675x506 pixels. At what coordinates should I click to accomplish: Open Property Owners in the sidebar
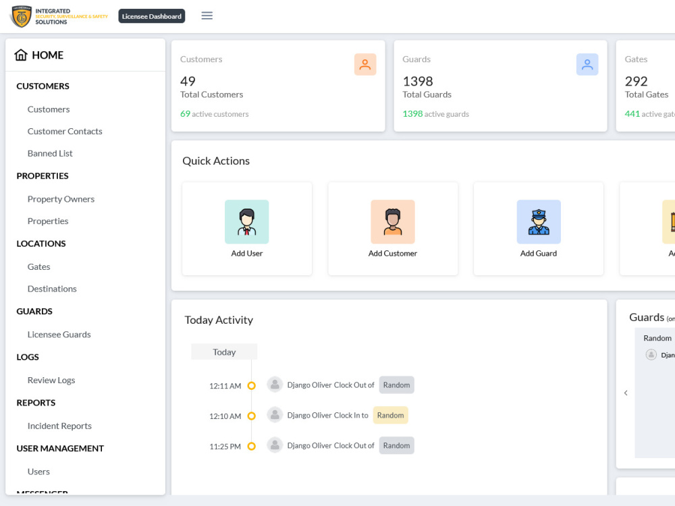click(61, 199)
